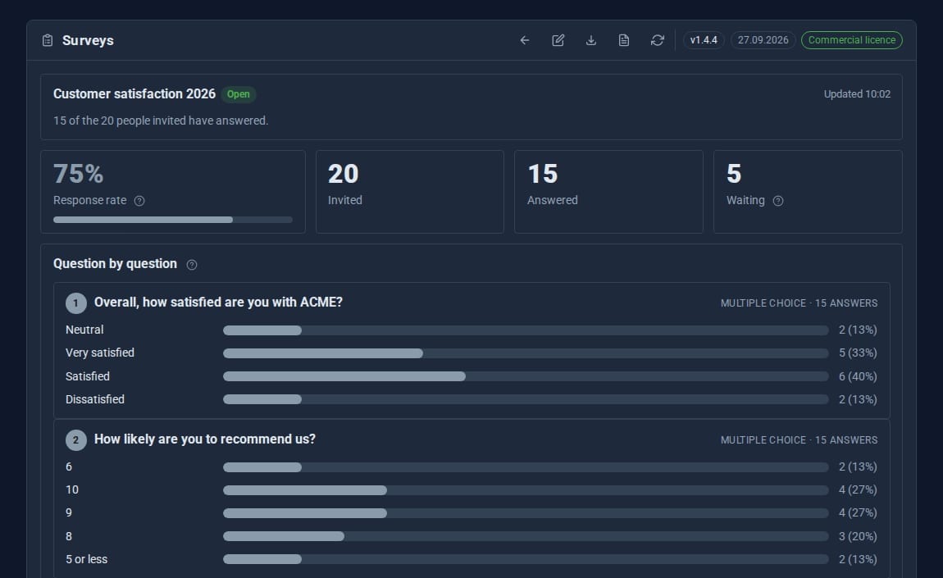This screenshot has height=578, width=943.
Task: Click the Invited stat card showing 20
Action: (x=409, y=192)
